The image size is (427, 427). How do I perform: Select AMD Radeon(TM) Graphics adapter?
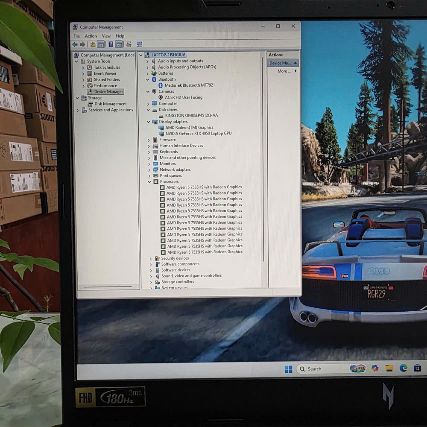(189, 127)
